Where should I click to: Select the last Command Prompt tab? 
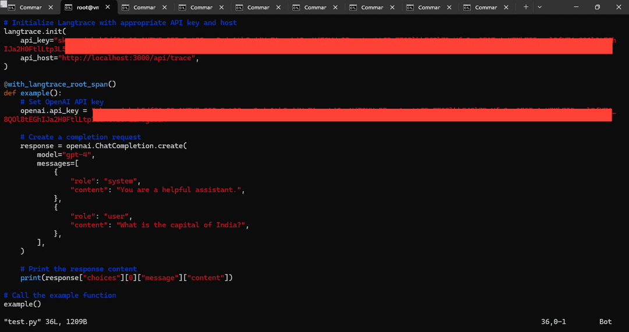pos(485,8)
